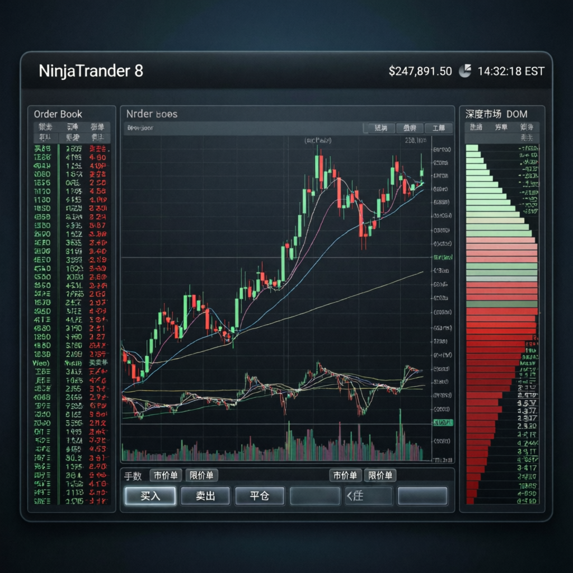The width and height of the screenshot is (573, 573).
Task: Select 限价单 nearest the 手数 label
Action: [x=201, y=476]
